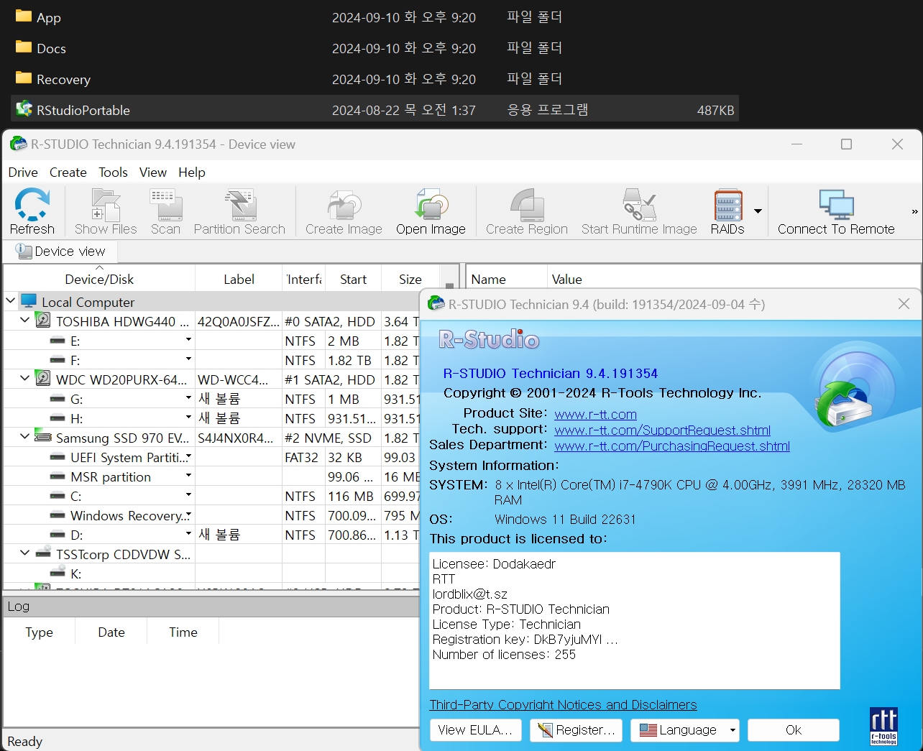Screen dimensions: 923x751
Task: Click the Open Image toolbar icon
Action: pos(431,211)
